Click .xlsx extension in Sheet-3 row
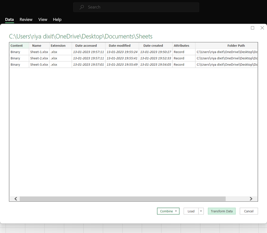 (x=60, y=65)
